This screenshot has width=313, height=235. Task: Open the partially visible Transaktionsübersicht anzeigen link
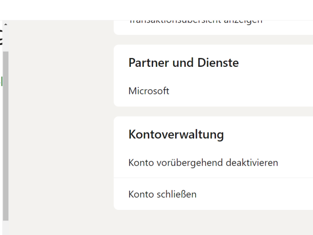196,22
